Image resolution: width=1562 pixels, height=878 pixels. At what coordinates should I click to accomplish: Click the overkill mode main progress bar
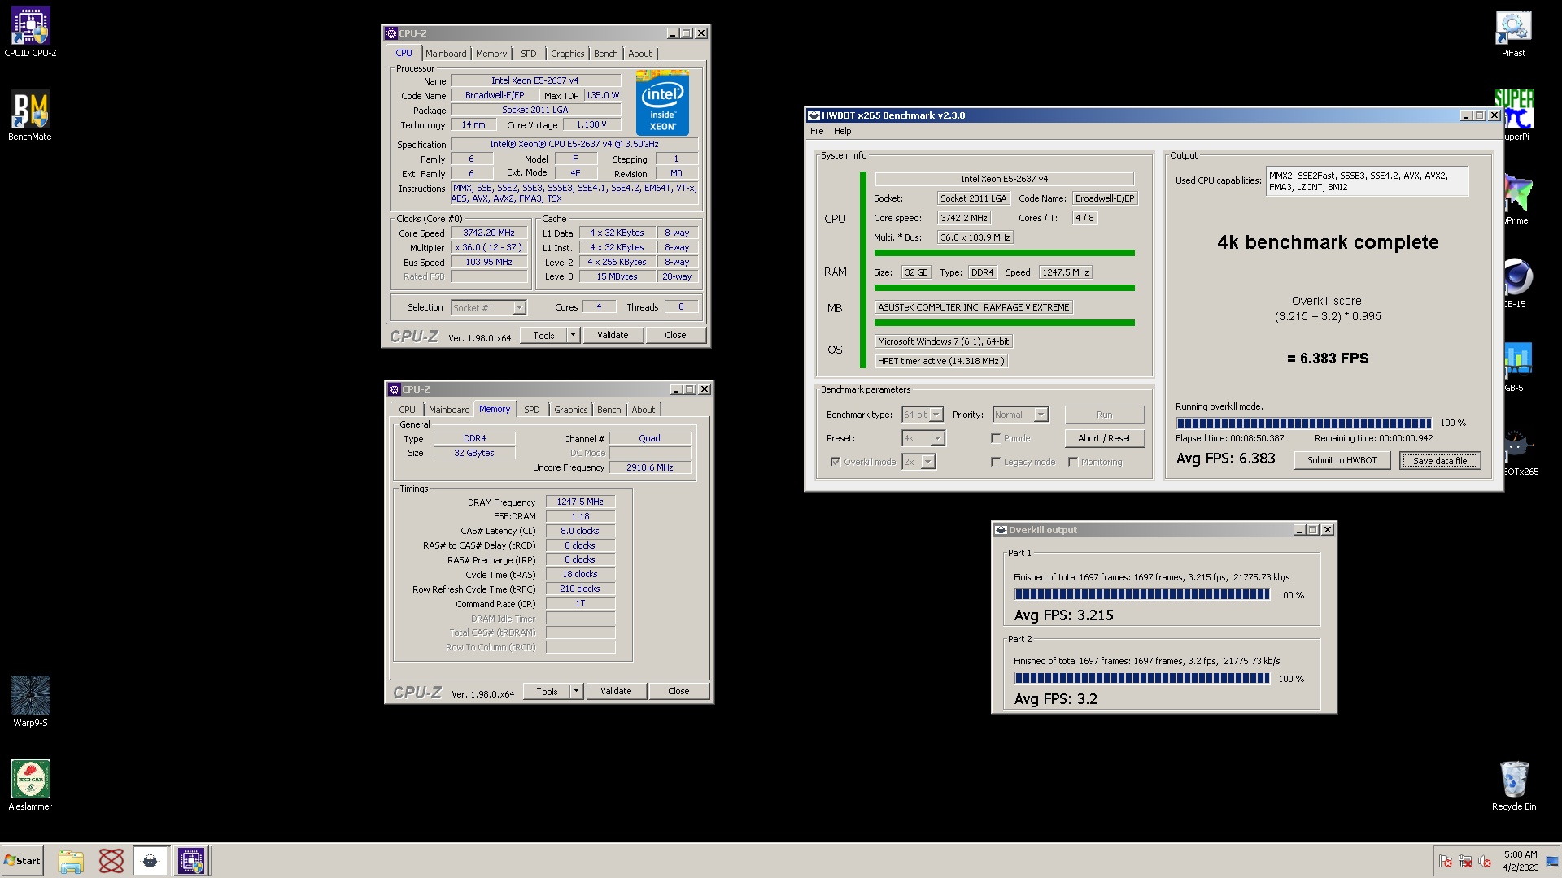1303,423
